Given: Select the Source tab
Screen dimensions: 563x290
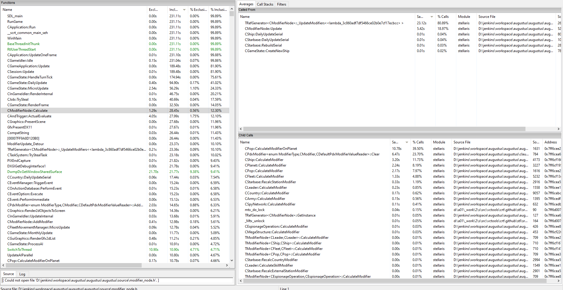Looking at the screenshot, I should tap(8, 274).
